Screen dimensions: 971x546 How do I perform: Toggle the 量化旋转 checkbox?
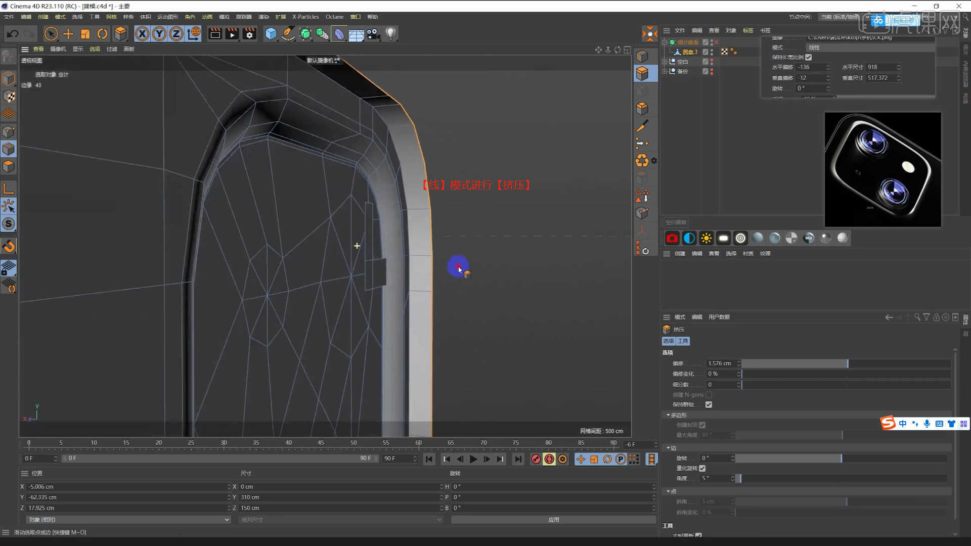(x=702, y=468)
